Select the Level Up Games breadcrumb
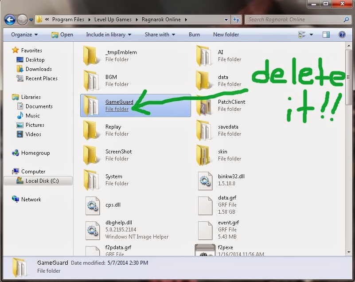The height and width of the screenshot is (282, 355). 113,20
